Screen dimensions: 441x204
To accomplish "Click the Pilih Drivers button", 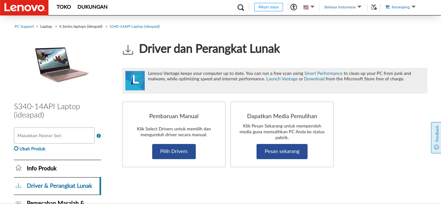I will pyautogui.click(x=174, y=151).
